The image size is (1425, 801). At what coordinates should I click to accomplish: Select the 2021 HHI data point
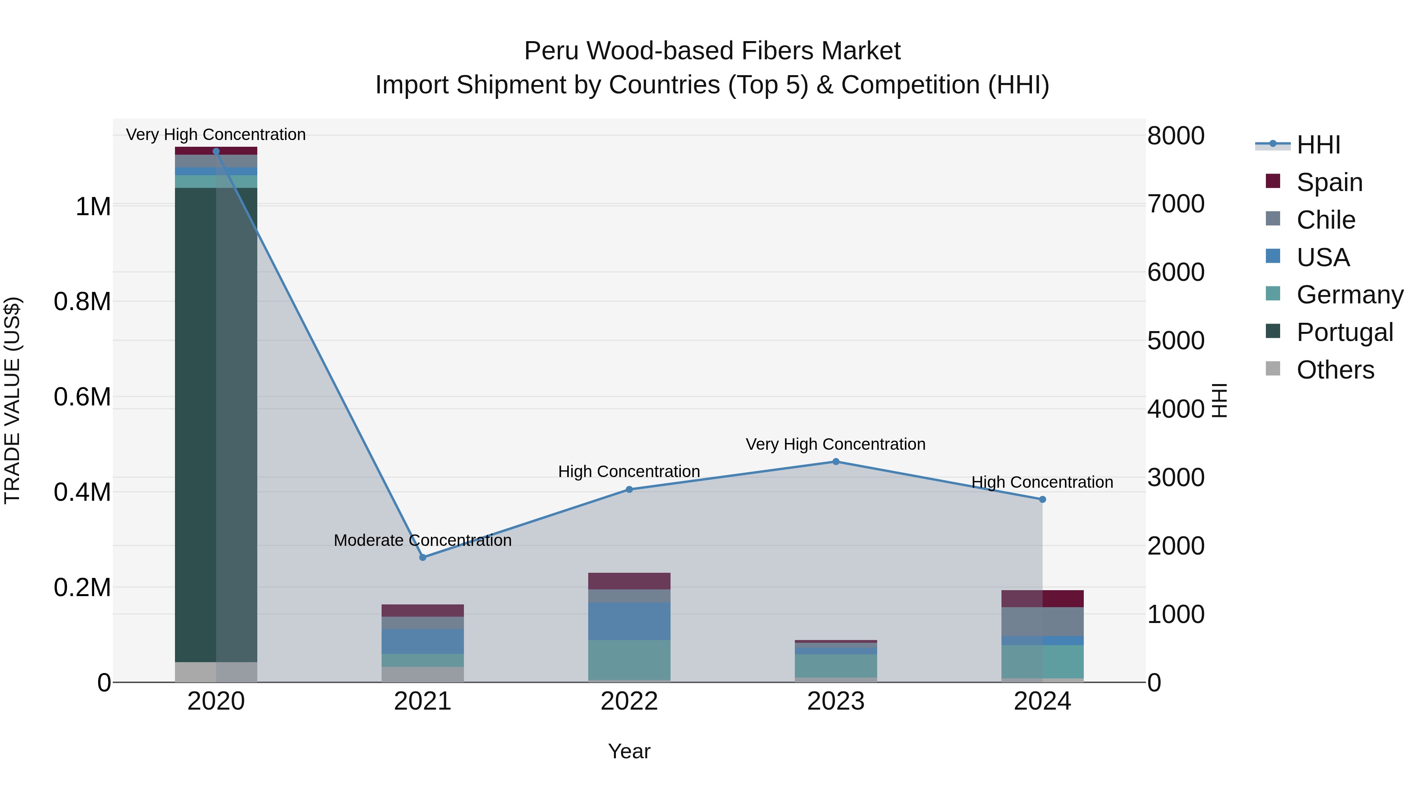423,557
